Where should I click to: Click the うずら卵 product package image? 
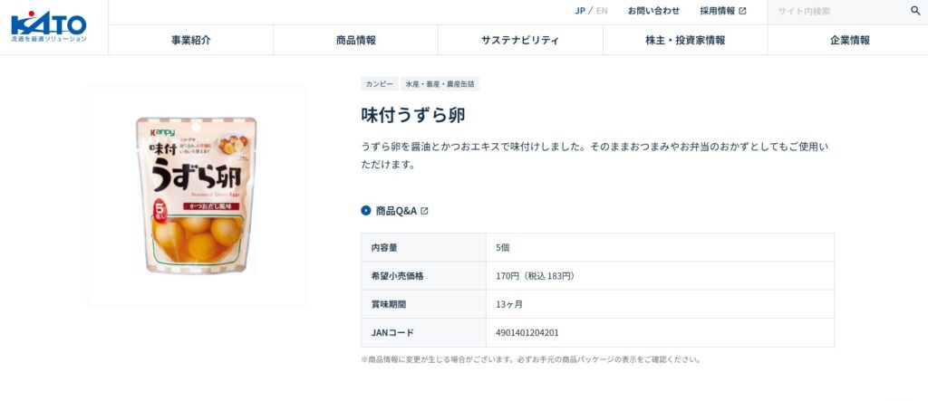[x=196, y=196]
